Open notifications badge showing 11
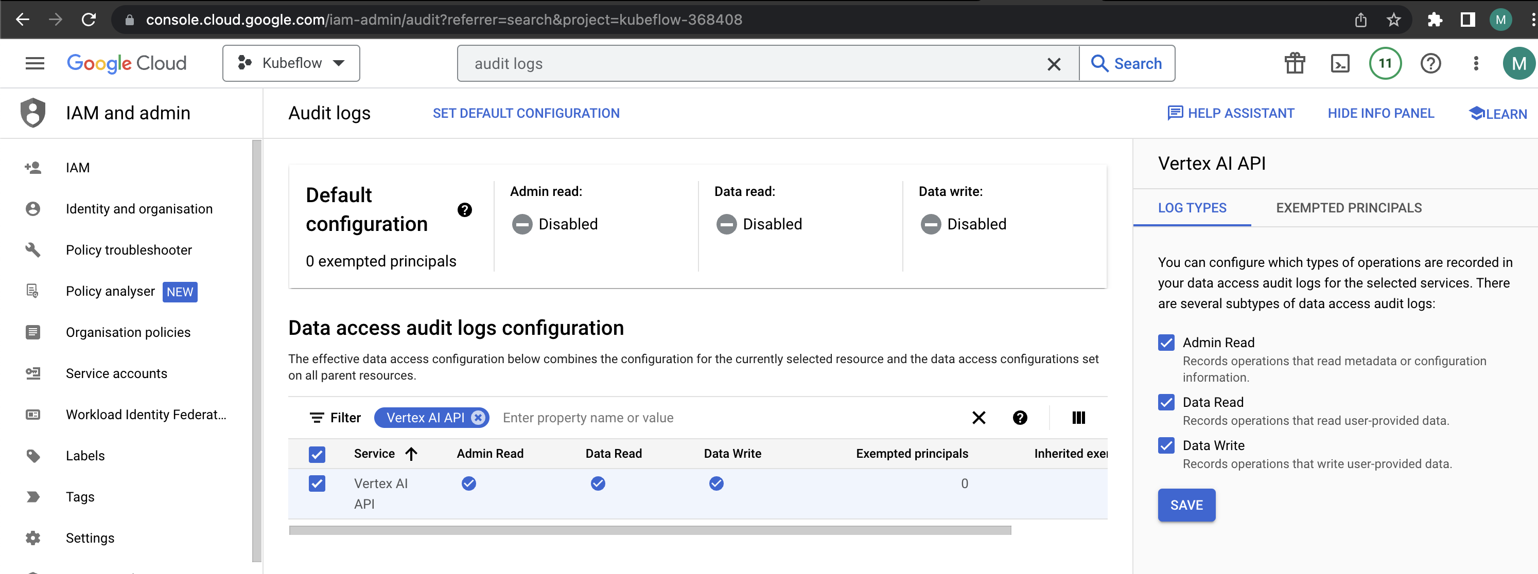 (1385, 63)
